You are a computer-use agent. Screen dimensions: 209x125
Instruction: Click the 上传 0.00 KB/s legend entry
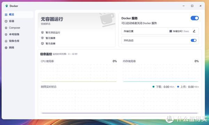[188, 87]
